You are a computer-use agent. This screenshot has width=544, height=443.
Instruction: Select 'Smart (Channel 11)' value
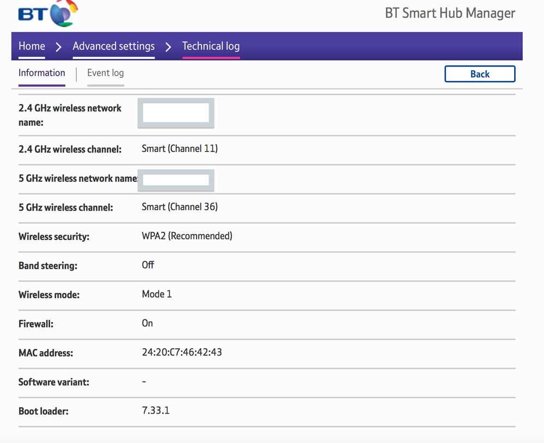tap(180, 149)
